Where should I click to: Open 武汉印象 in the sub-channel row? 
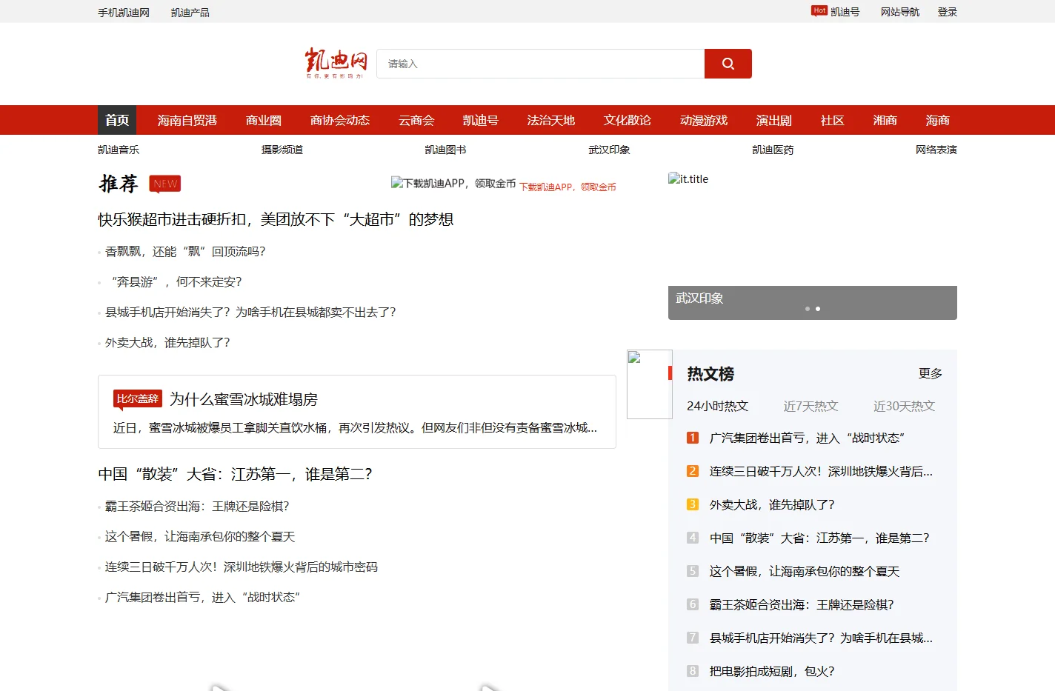[x=610, y=150]
